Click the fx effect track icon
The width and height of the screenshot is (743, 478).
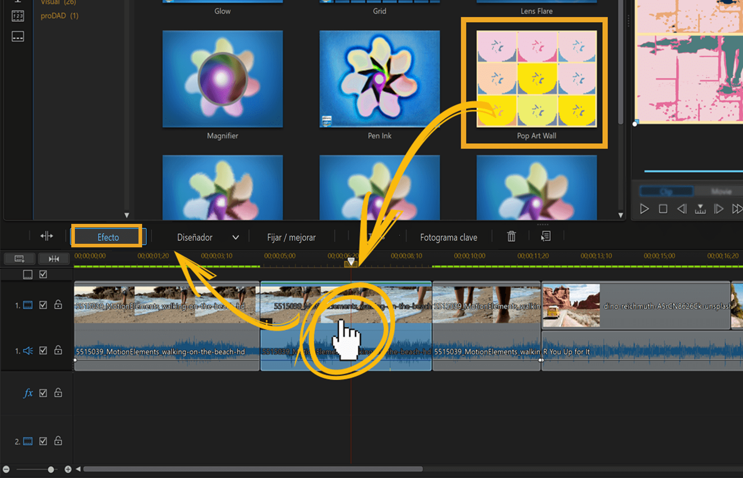point(28,393)
